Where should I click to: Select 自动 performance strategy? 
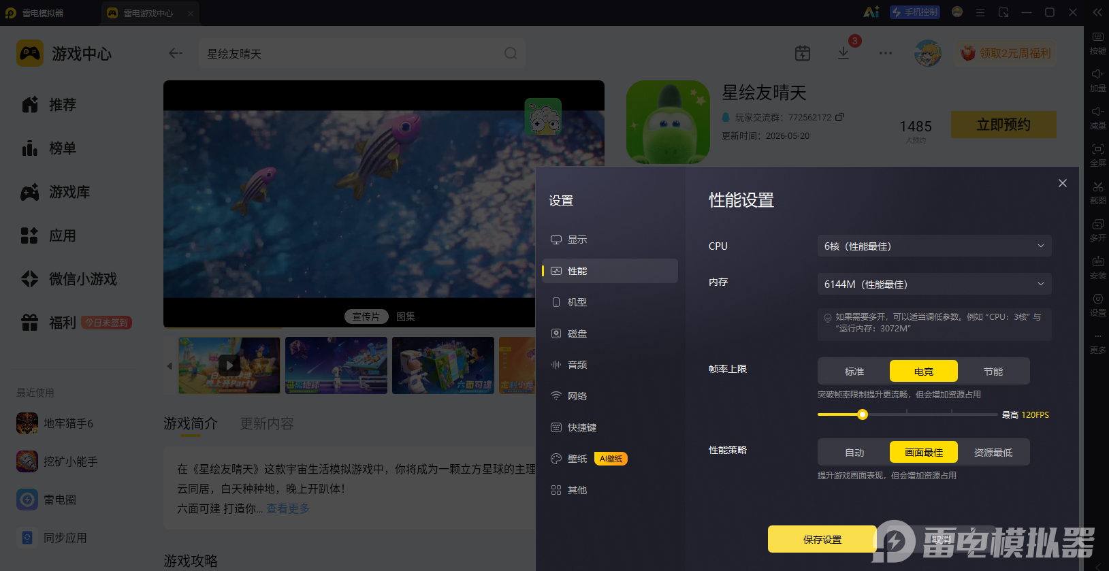click(854, 452)
